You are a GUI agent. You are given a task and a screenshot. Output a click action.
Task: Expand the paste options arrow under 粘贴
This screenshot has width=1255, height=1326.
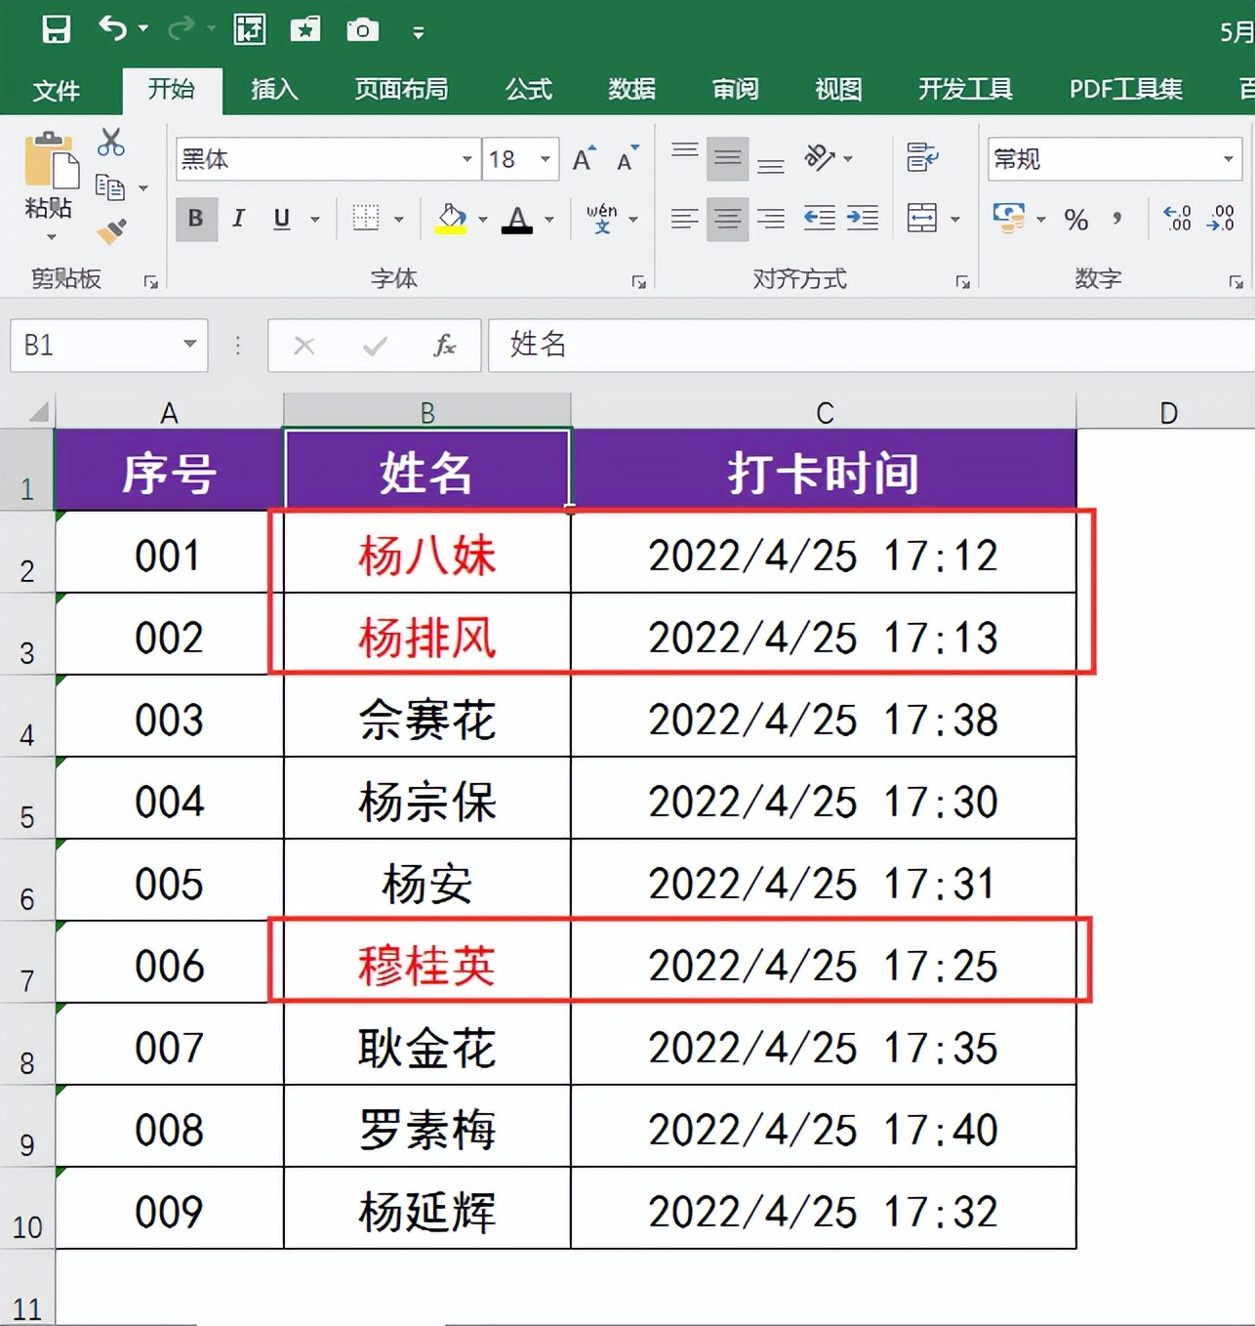click(51, 237)
